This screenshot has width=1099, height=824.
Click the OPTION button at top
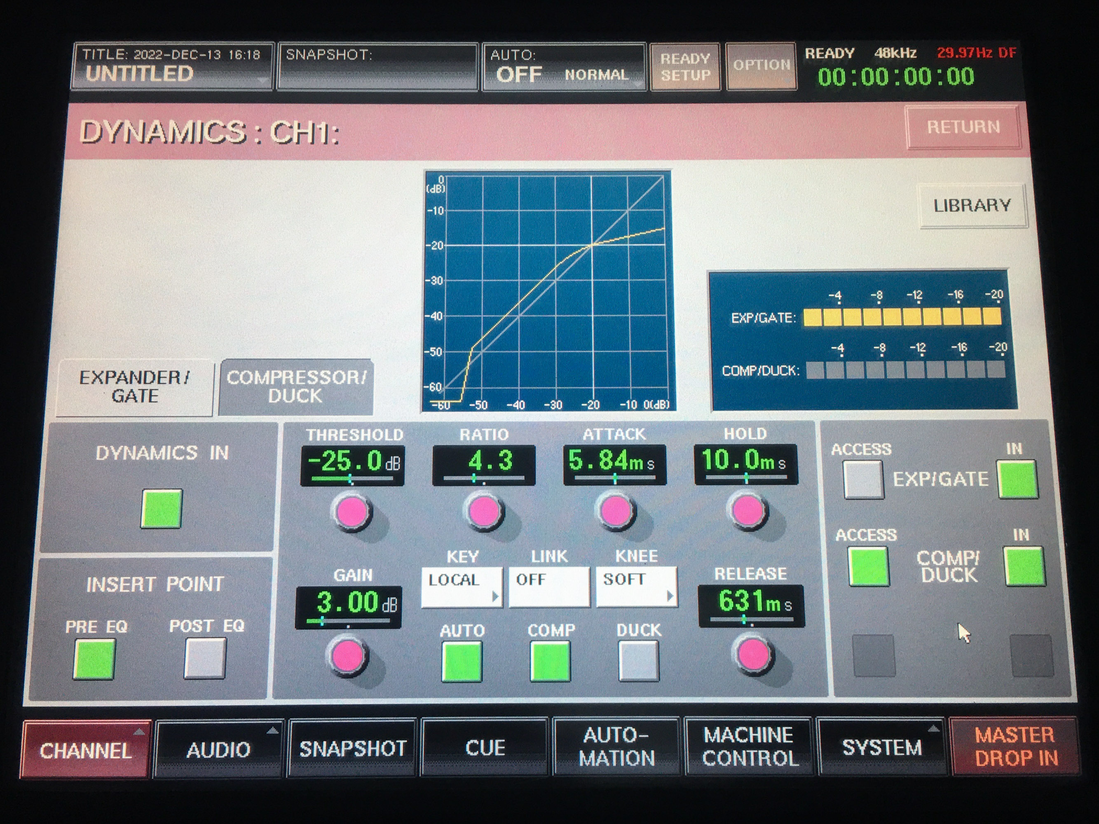[761, 65]
